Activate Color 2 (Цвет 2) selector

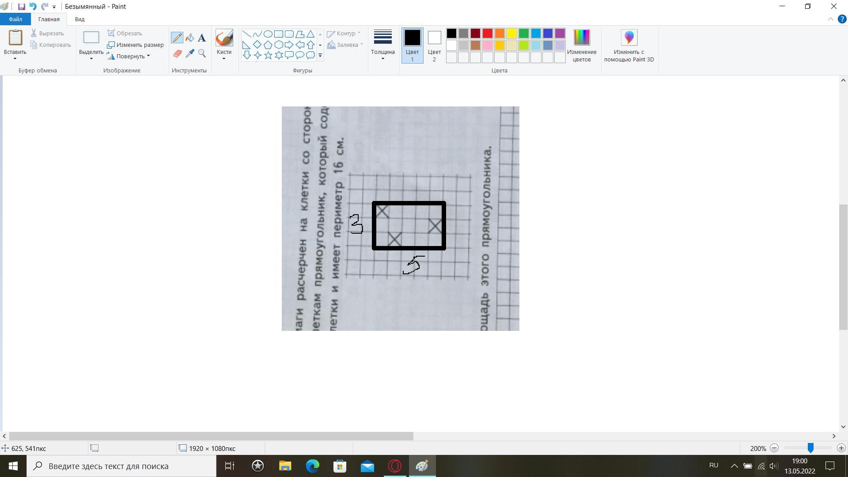434,45
